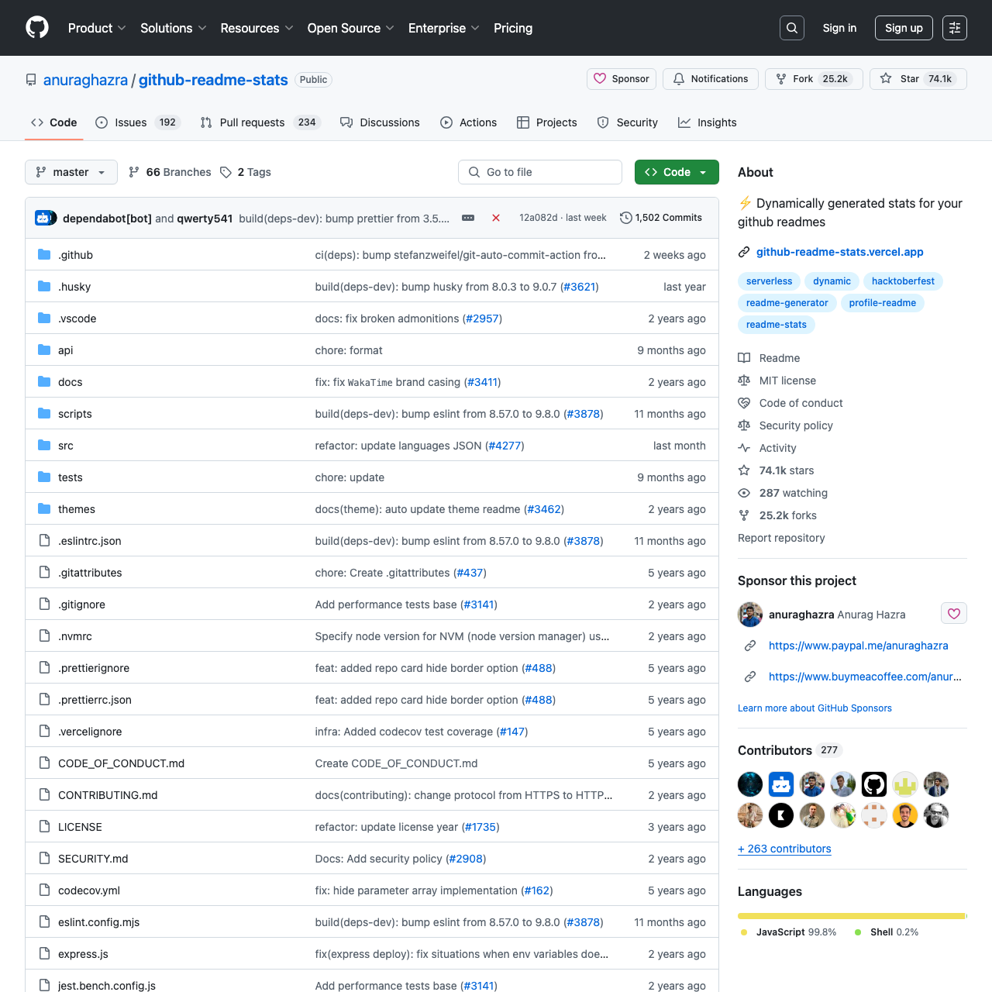The height and width of the screenshot is (992, 992).
Task: Open the green Code dropdown button
Action: pos(677,172)
